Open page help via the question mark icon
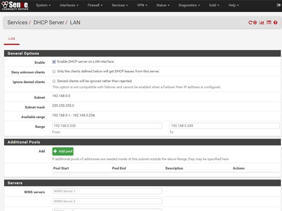 pos(275,23)
